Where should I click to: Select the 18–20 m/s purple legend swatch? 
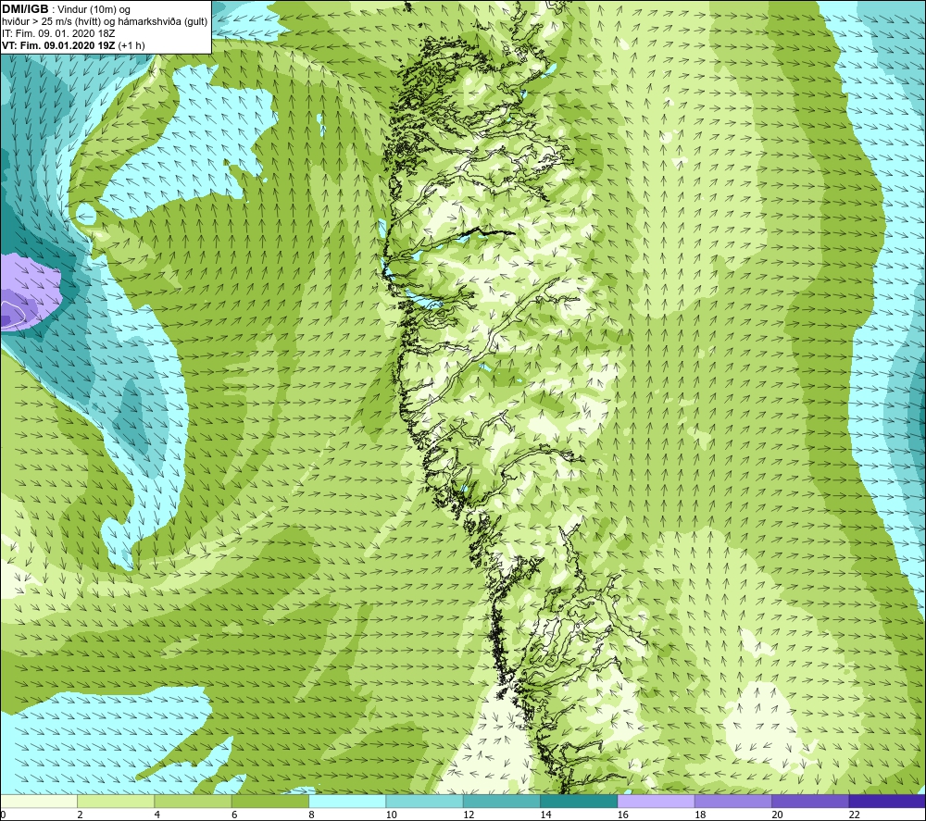tap(732, 801)
